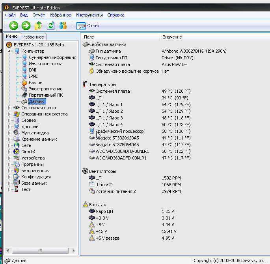Image resolution: width=270 pixels, height=264 pixels.
Task: Expand the Сервер tree node
Action: pyautogui.click(x=9, y=120)
